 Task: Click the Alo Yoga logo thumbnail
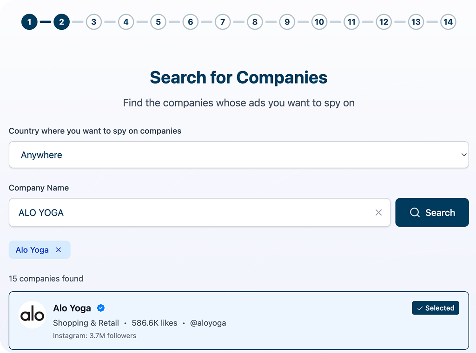coord(33,315)
